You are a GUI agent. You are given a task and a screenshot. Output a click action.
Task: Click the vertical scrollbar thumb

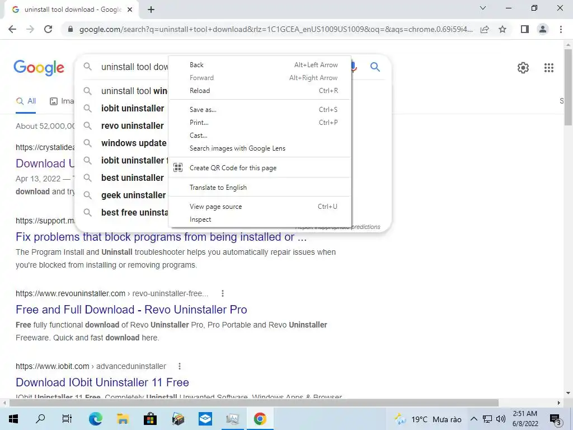pyautogui.click(x=568, y=87)
